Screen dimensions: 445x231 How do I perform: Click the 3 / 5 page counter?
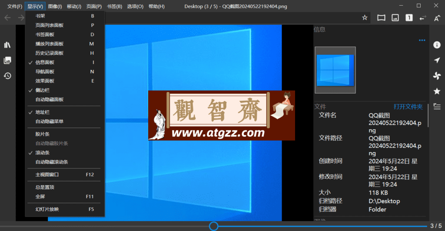[436, 226]
